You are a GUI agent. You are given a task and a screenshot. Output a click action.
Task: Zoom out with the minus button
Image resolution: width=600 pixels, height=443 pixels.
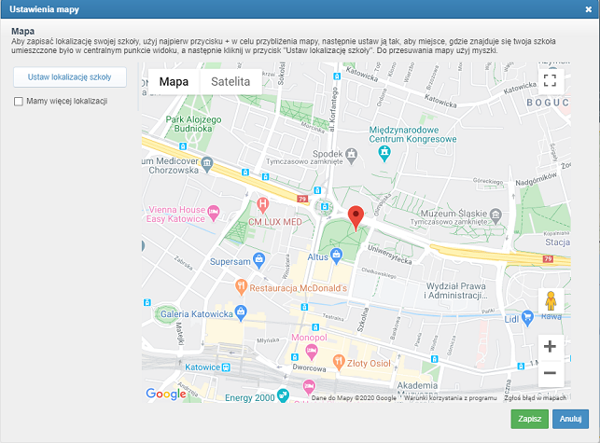[x=550, y=373]
